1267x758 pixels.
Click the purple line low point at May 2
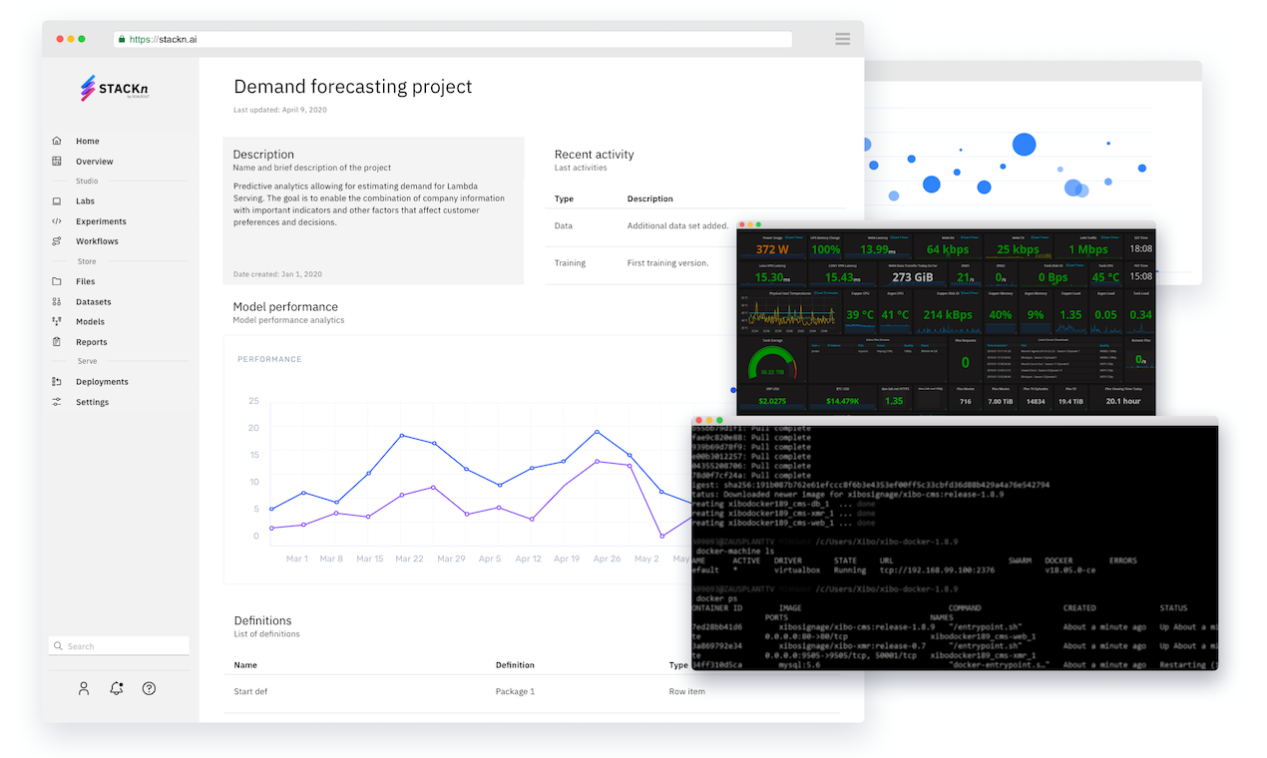point(661,536)
